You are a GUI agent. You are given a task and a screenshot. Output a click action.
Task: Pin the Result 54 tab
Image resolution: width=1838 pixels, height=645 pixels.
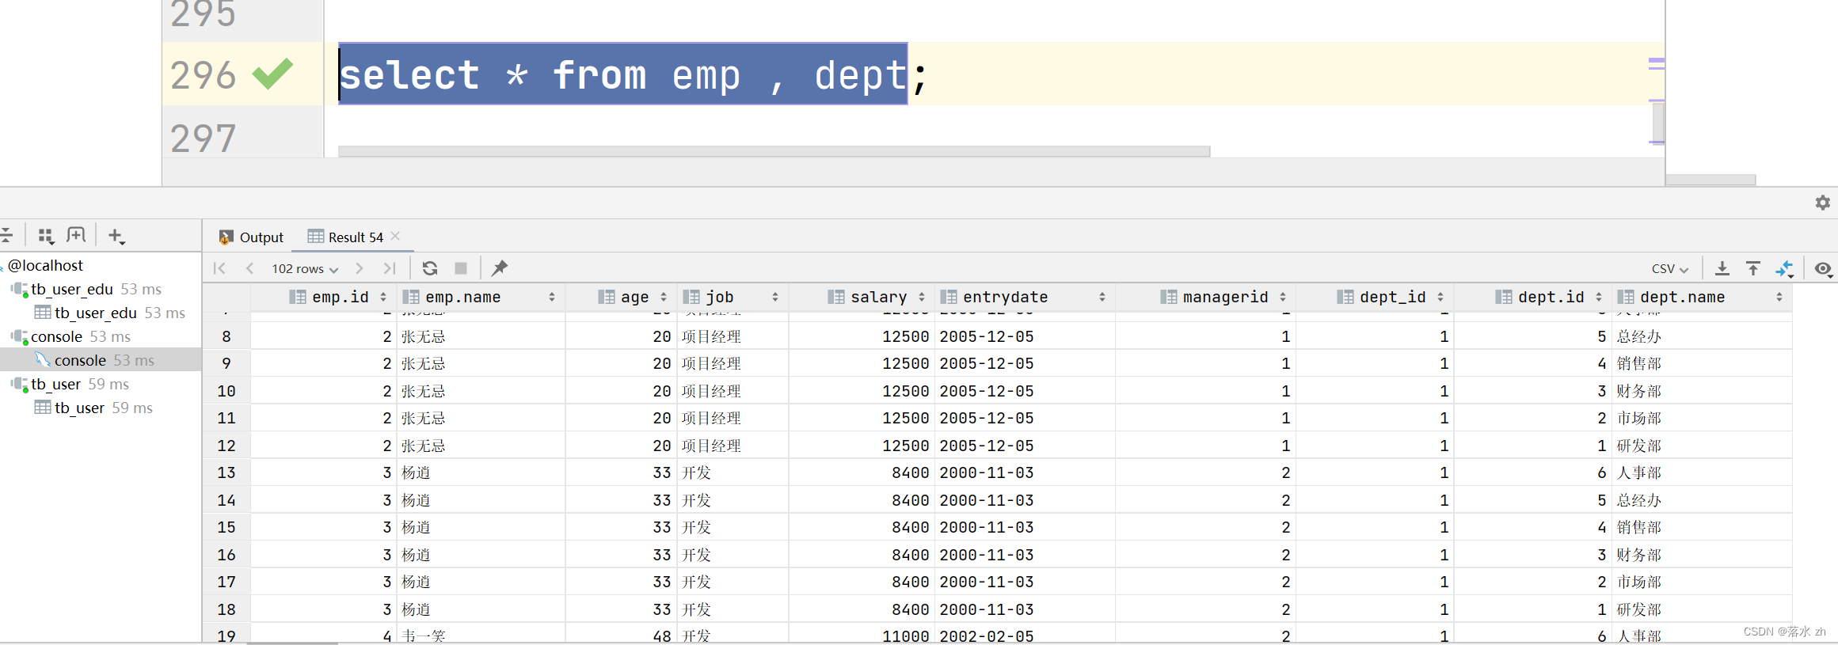500,268
